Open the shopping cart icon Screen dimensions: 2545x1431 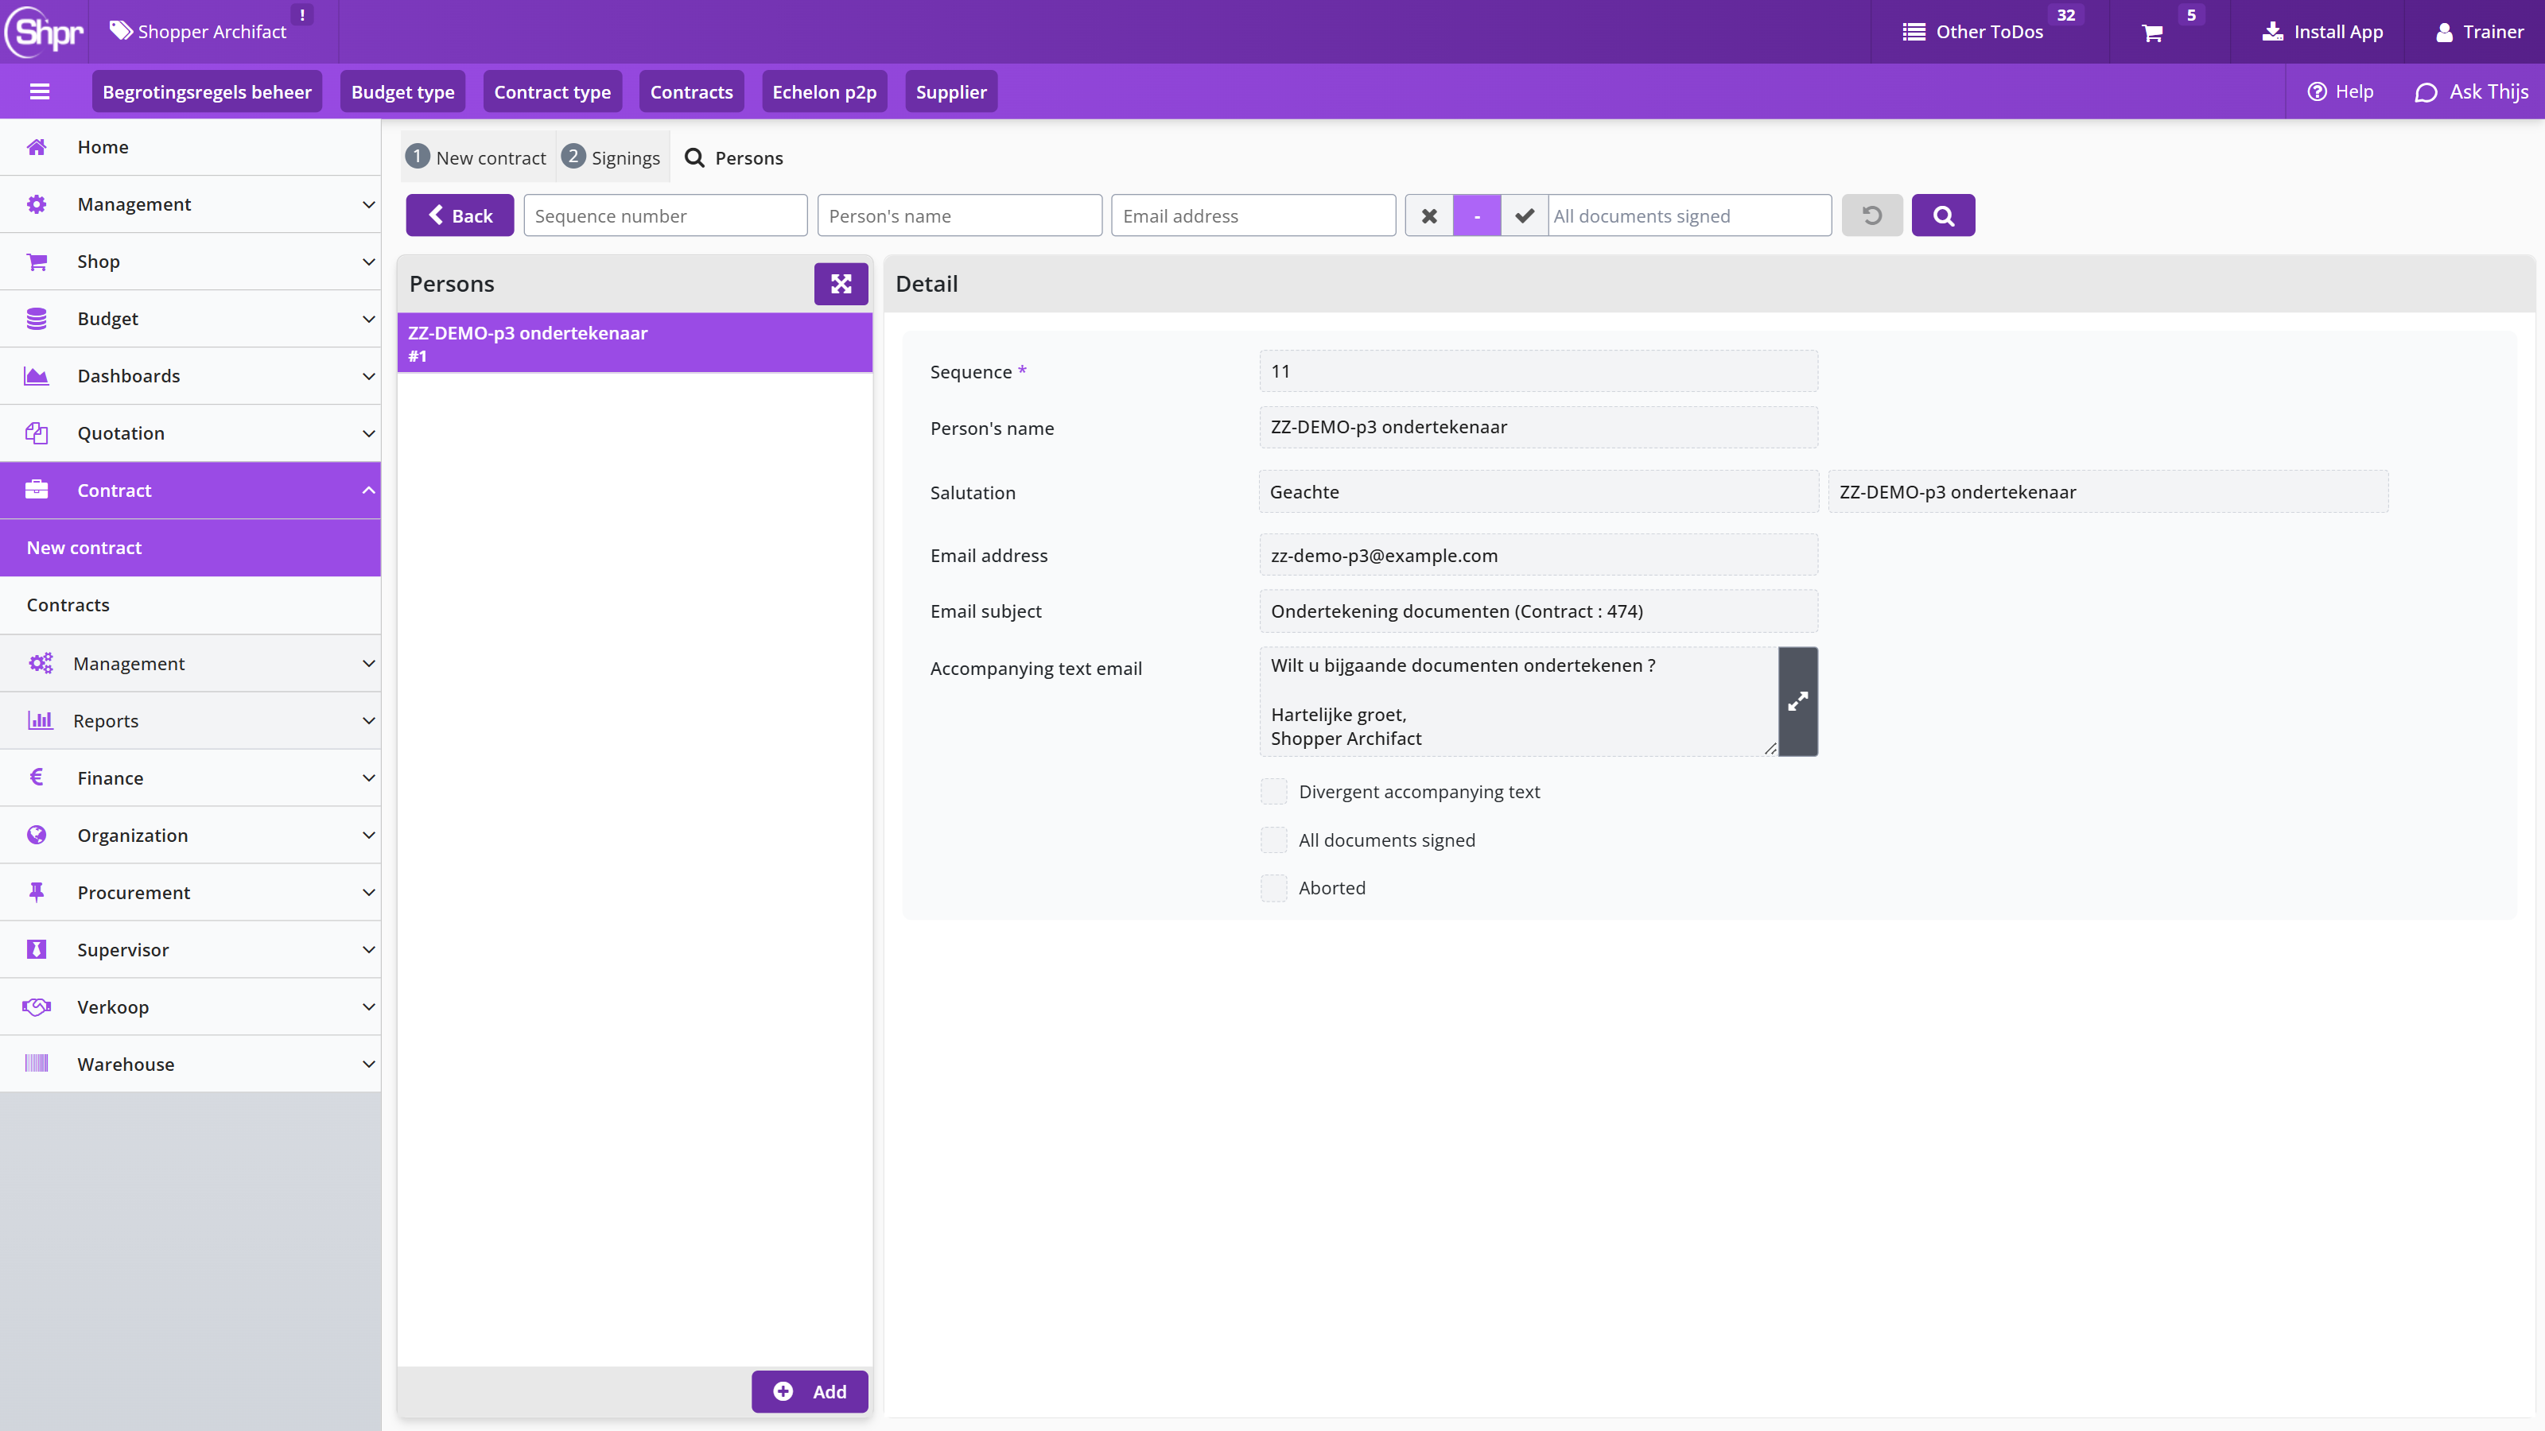tap(2153, 33)
